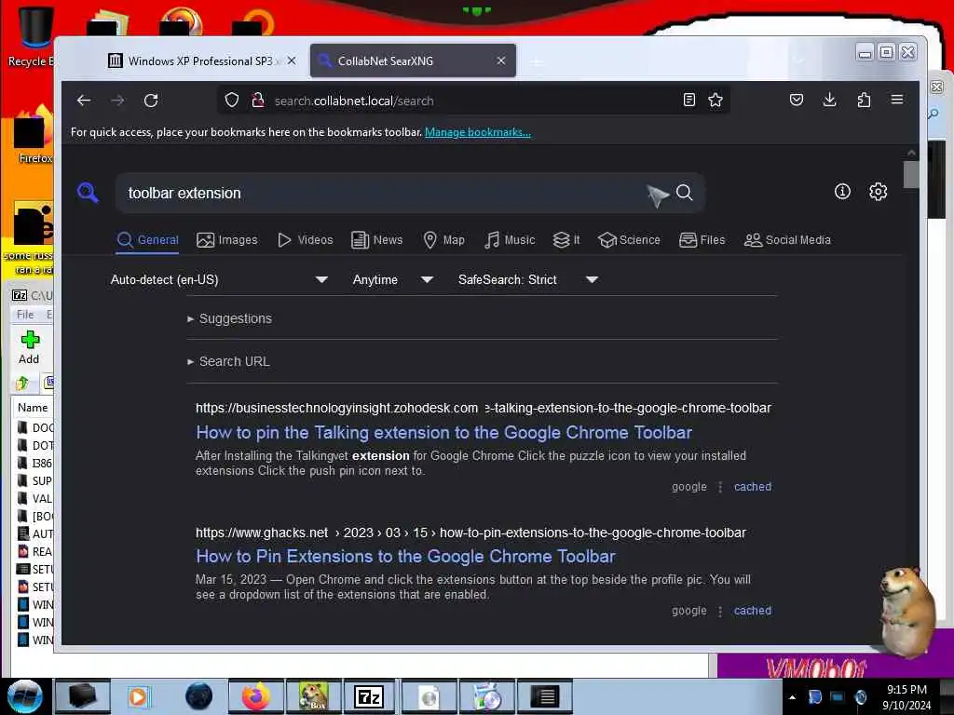Open the File menu in 7-Zip window
Image resolution: width=954 pixels, height=715 pixels.
point(25,315)
